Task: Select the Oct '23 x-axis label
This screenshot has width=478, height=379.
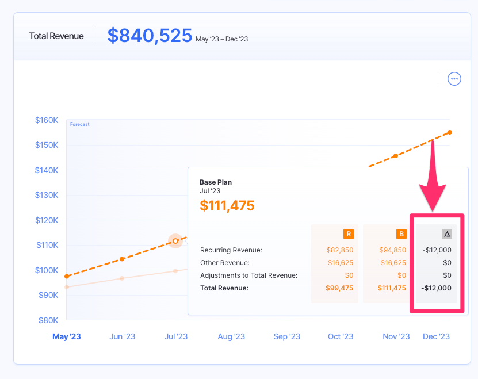Action: [x=341, y=336]
